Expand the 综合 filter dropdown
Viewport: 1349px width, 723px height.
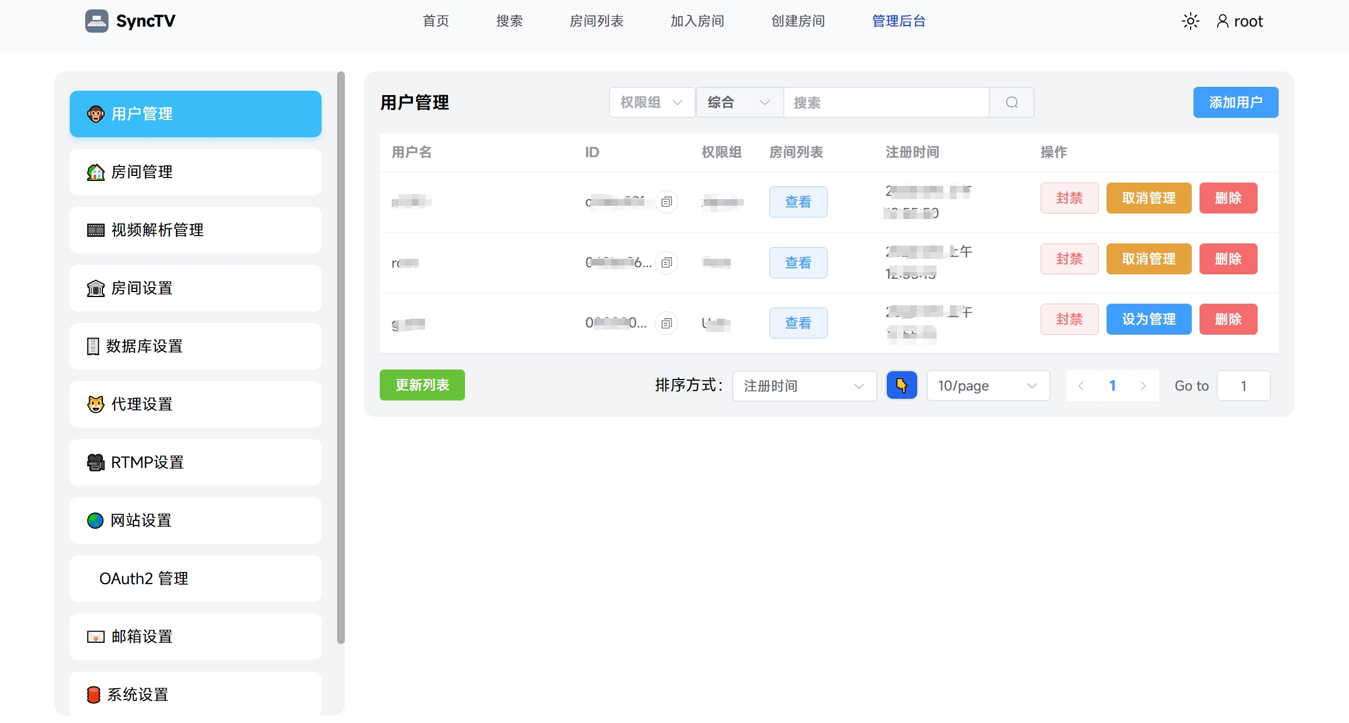tap(739, 102)
